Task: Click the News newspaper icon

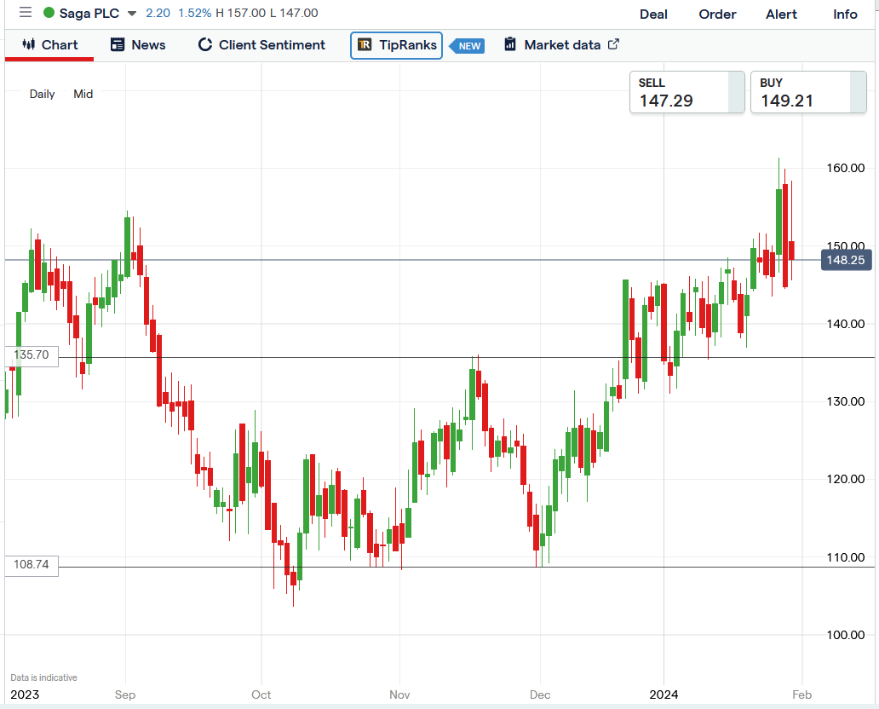Action: (118, 45)
